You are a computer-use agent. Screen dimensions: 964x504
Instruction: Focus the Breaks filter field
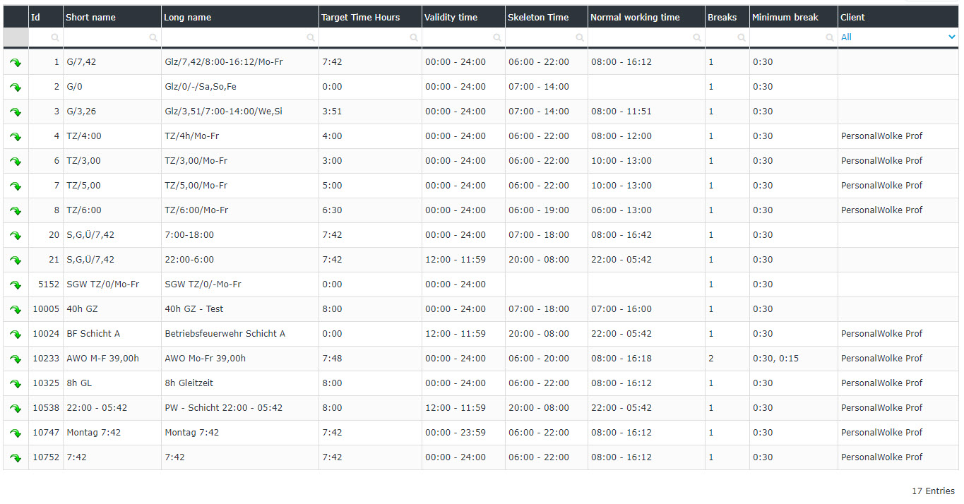pyautogui.click(x=727, y=37)
